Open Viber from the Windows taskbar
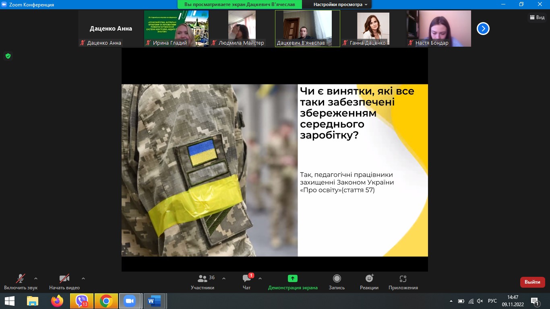Viewport: 550px width, 309px height. pyautogui.click(x=82, y=301)
